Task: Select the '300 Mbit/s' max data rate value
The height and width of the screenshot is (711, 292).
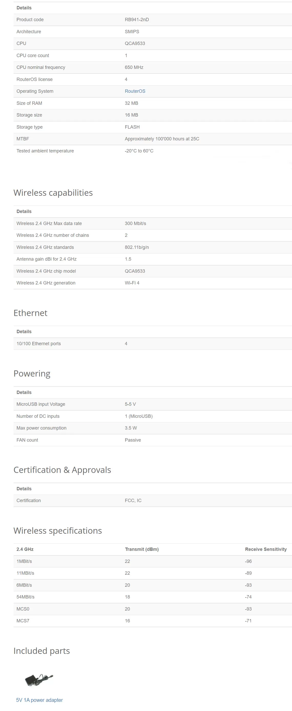Action: pyautogui.click(x=135, y=223)
